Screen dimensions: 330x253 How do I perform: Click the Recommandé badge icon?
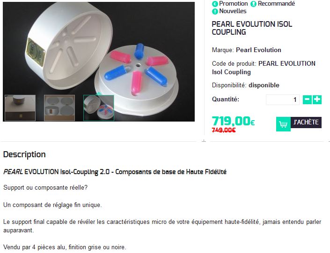coord(253,4)
